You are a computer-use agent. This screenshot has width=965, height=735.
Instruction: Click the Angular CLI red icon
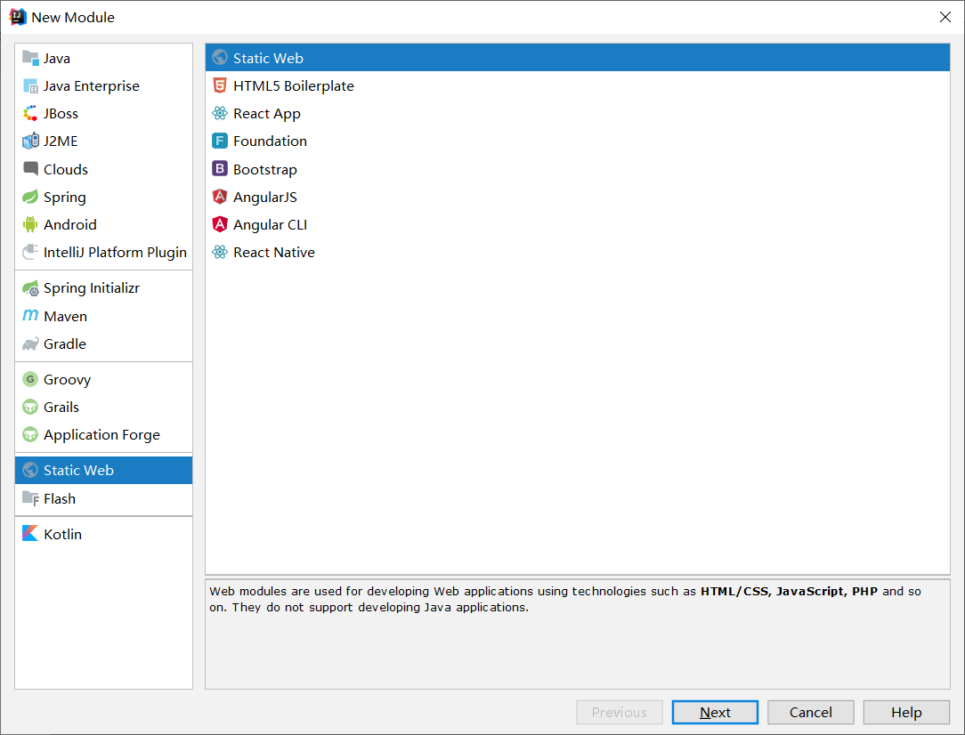click(x=220, y=224)
